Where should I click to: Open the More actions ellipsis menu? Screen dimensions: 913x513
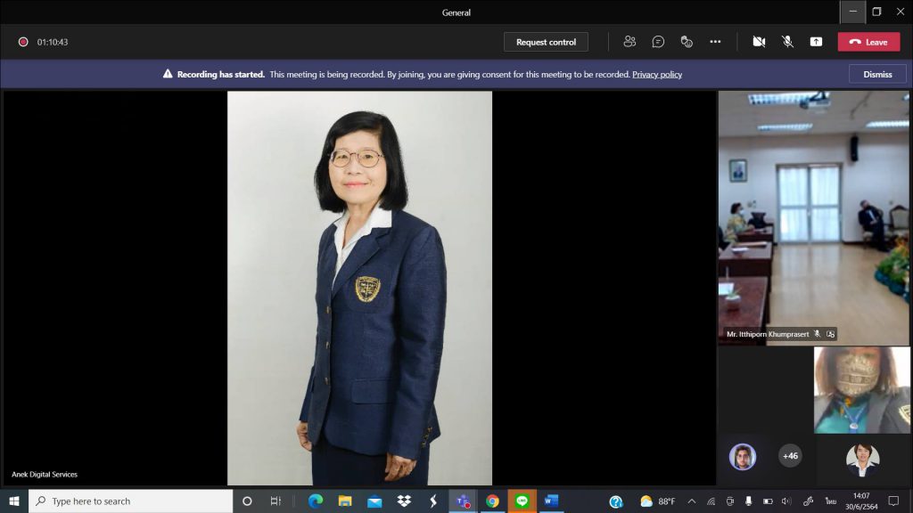click(x=715, y=41)
